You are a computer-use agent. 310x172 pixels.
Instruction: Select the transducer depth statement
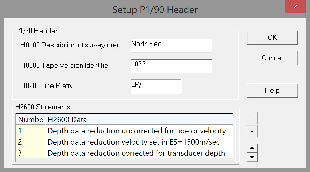(x=136, y=153)
